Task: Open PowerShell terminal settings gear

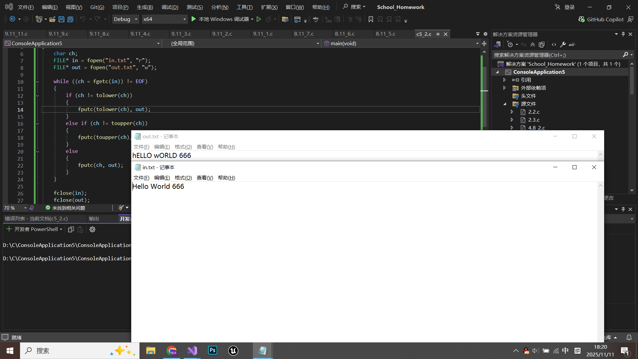Action: [x=92, y=229]
